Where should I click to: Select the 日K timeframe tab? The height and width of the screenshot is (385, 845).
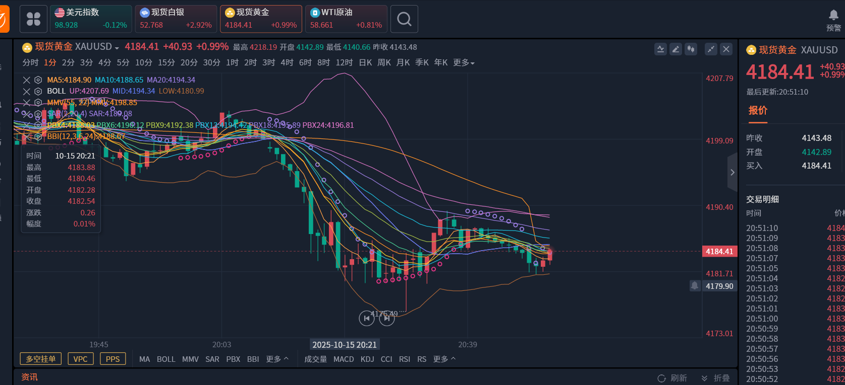point(365,62)
